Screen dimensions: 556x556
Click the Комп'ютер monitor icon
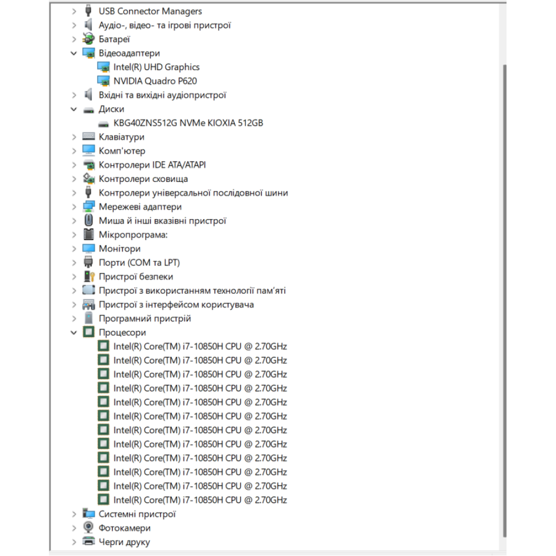88,151
